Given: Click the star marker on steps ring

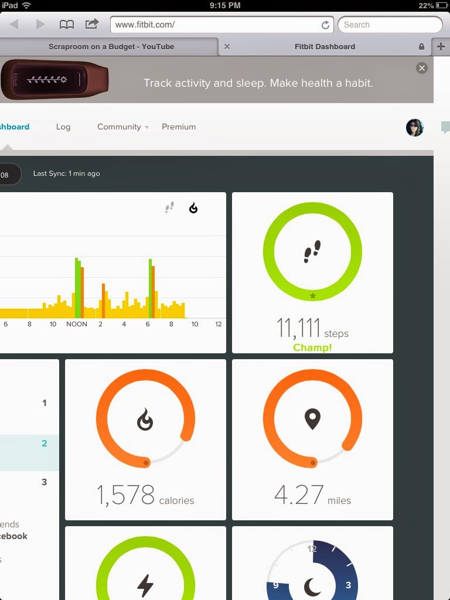Looking at the screenshot, I should (x=313, y=295).
